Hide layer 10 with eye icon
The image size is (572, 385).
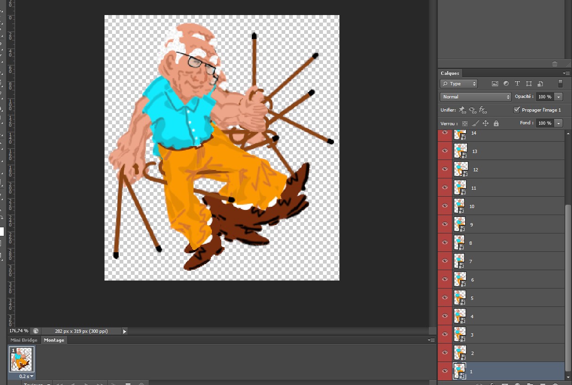click(x=445, y=206)
